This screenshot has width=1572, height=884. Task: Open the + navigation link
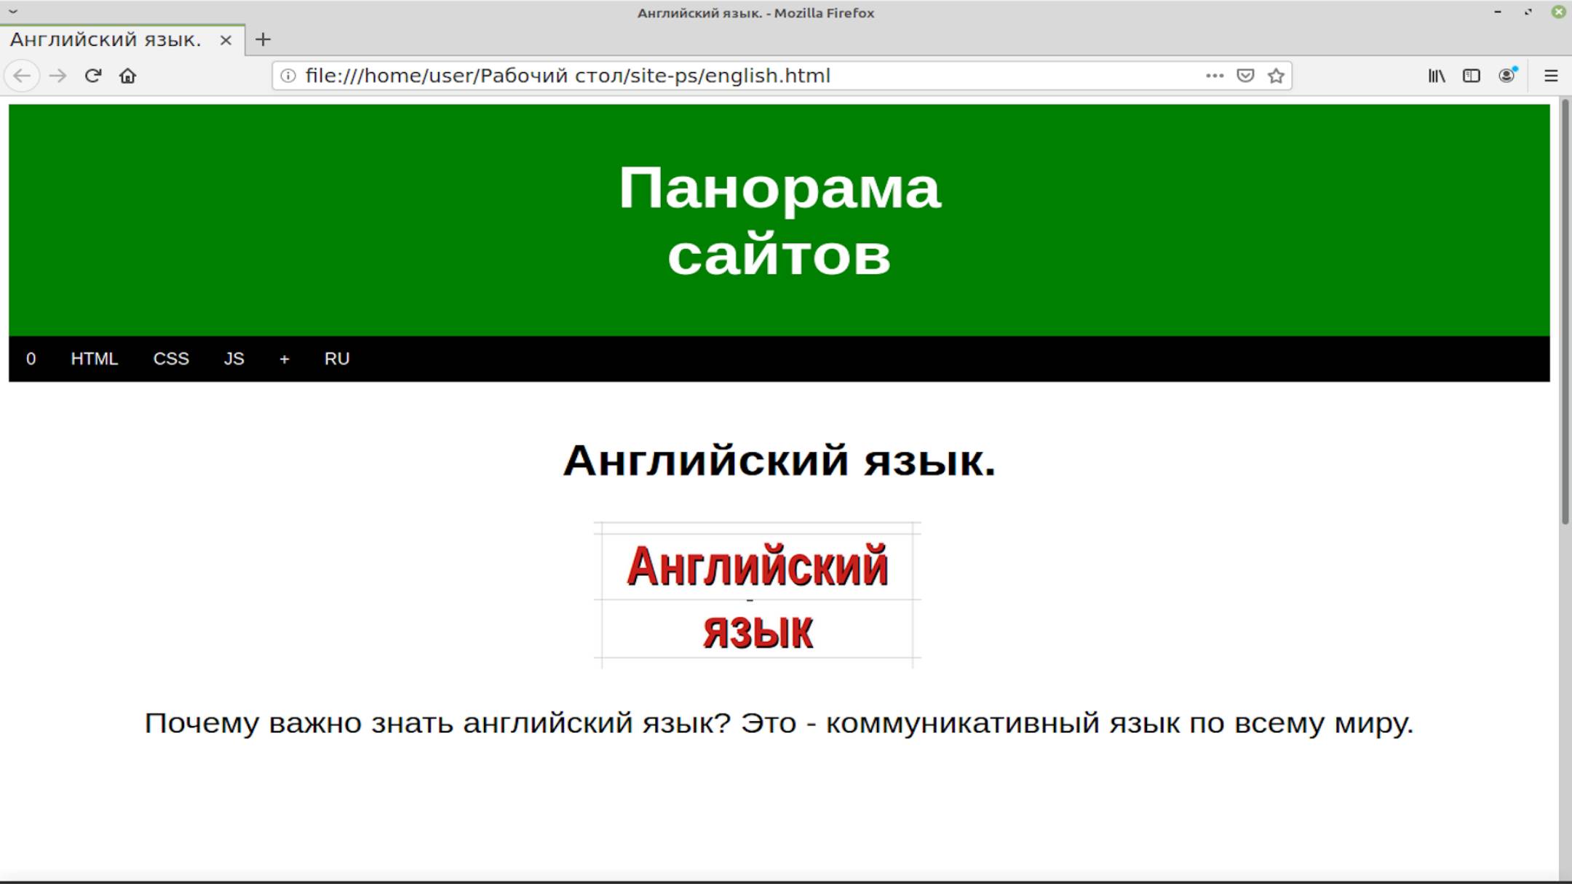pos(285,359)
